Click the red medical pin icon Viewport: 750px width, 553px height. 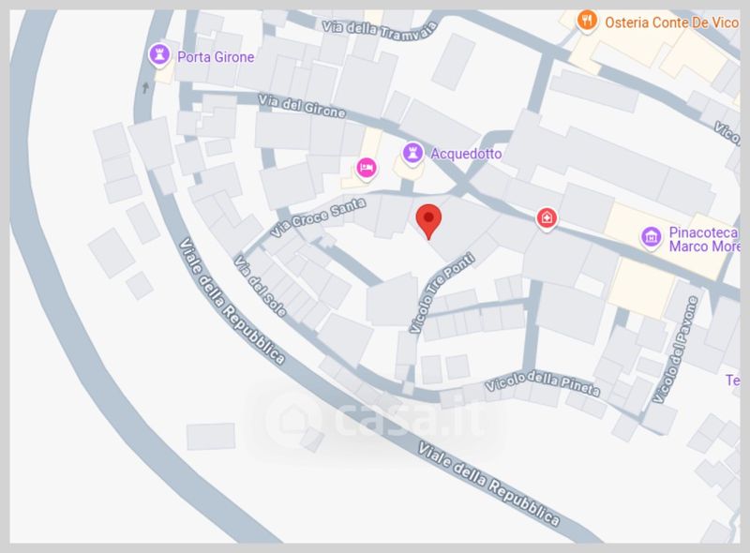547,218
